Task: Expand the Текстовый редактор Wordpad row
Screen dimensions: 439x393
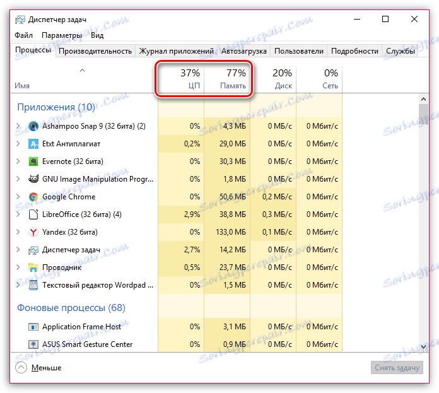Action: (18, 285)
